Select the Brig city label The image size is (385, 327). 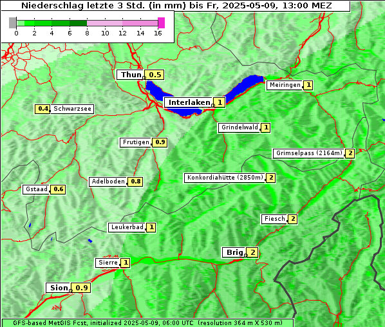(x=234, y=252)
